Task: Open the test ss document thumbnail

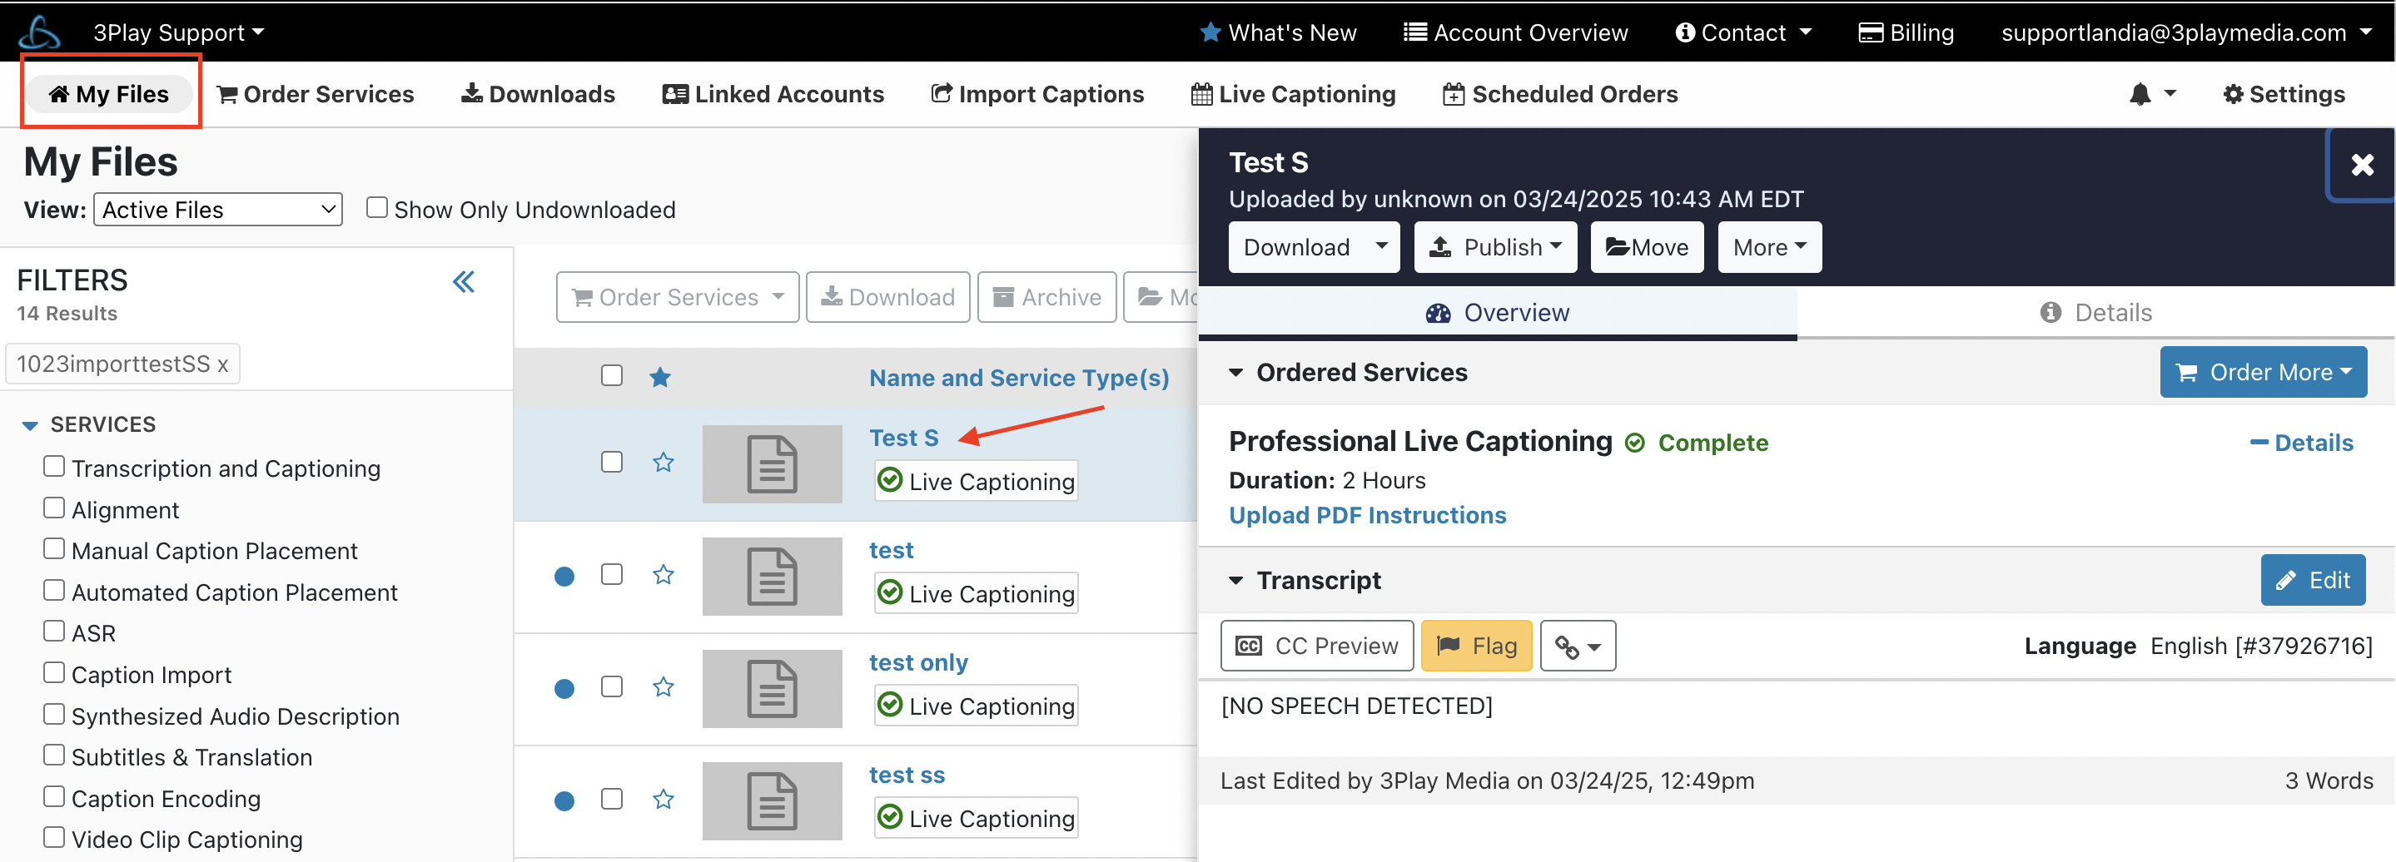Action: click(x=772, y=800)
